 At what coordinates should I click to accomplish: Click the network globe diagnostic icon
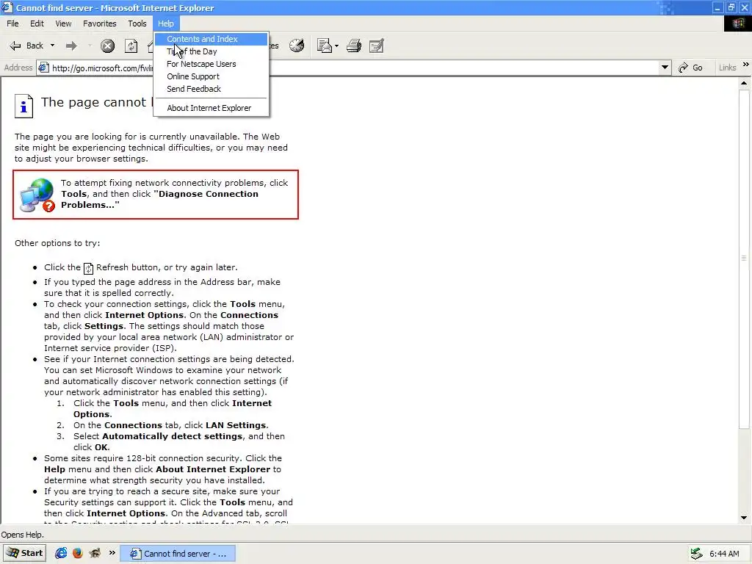[37, 195]
